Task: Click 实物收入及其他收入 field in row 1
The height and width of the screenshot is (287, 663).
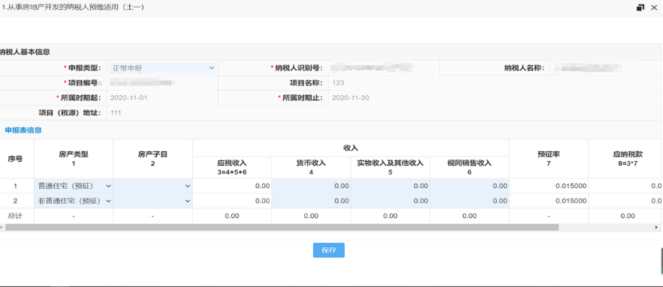Action: [390, 186]
